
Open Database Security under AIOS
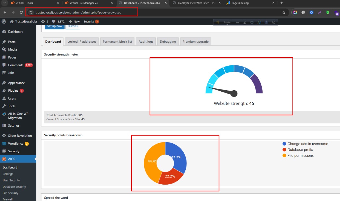pyautogui.click(x=14, y=187)
